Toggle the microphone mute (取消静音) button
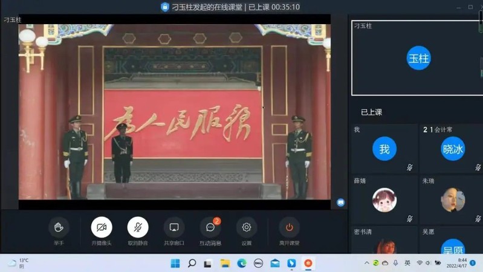 (x=138, y=227)
